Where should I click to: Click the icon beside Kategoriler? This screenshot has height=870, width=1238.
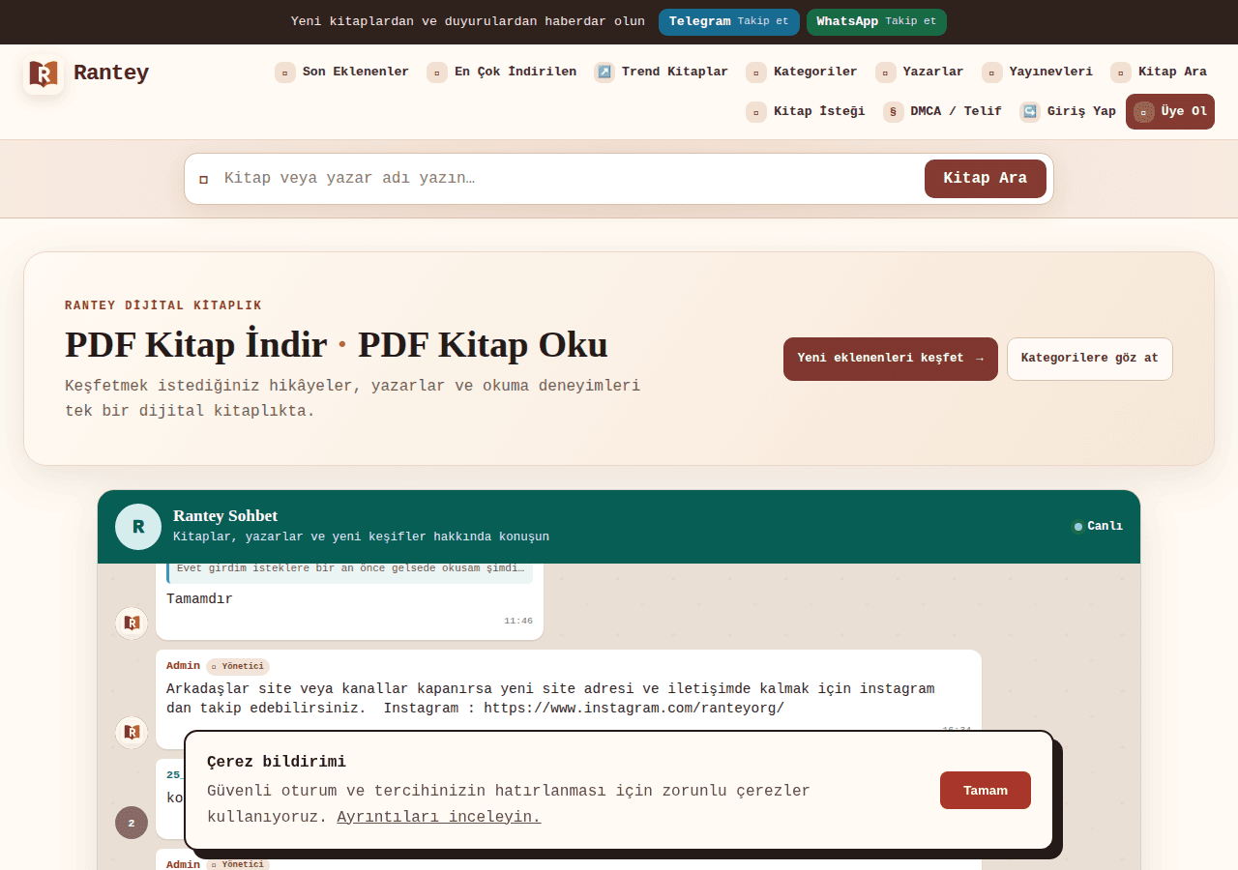click(756, 72)
